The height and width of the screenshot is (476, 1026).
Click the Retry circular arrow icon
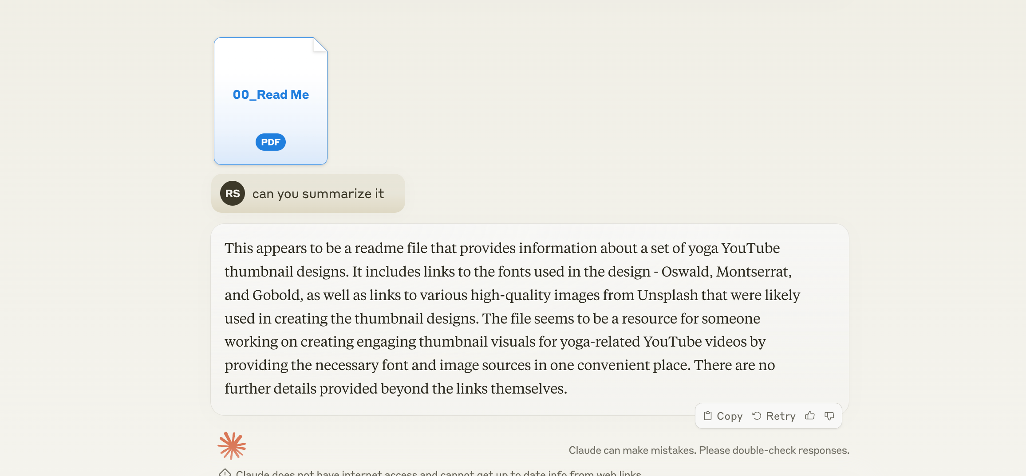pyautogui.click(x=757, y=416)
